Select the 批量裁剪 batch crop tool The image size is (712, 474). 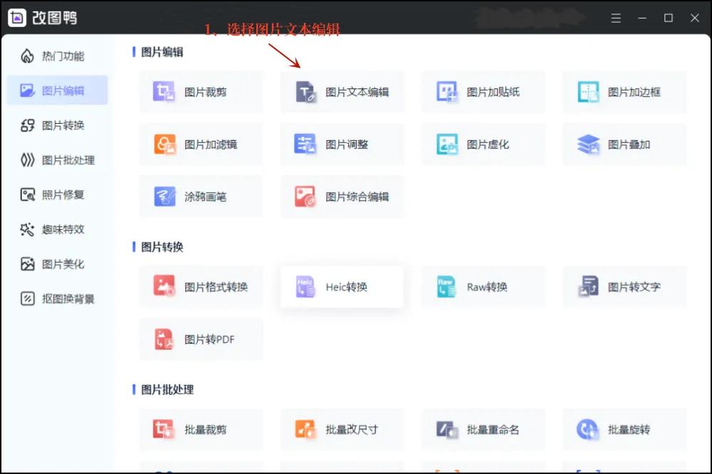[201, 429]
